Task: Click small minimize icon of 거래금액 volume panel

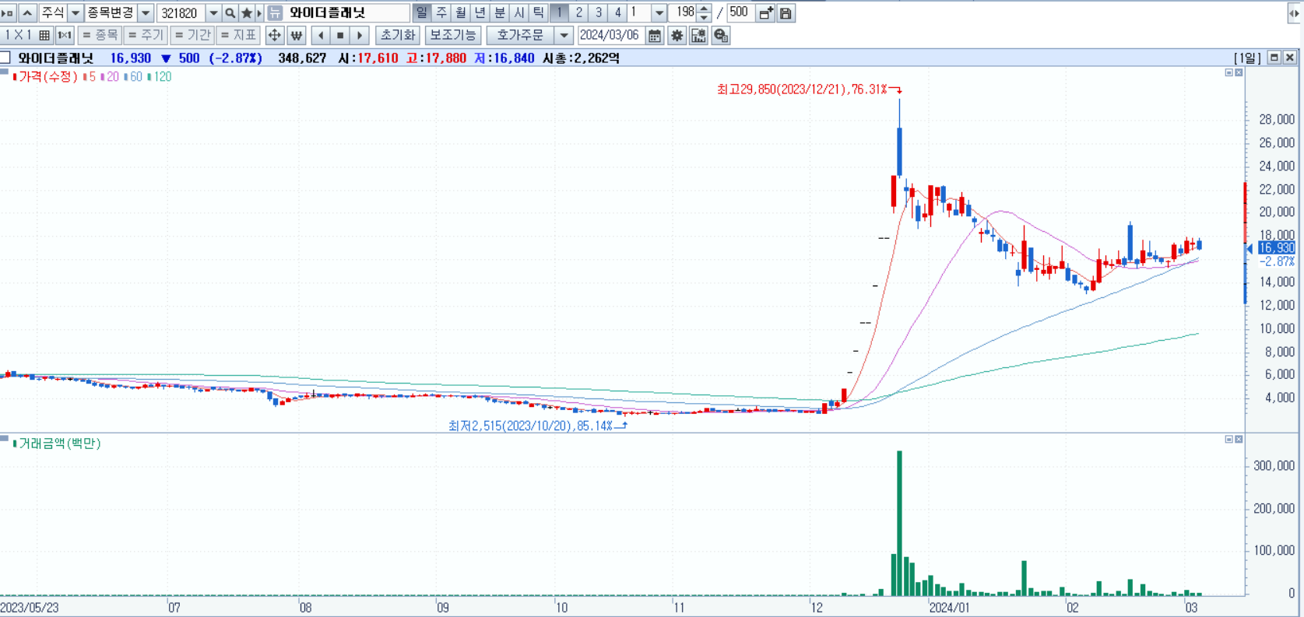Action: click(1229, 440)
